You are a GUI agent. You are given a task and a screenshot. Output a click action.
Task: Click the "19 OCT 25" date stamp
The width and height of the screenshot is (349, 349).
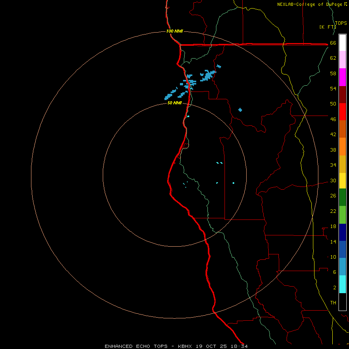click(x=211, y=346)
